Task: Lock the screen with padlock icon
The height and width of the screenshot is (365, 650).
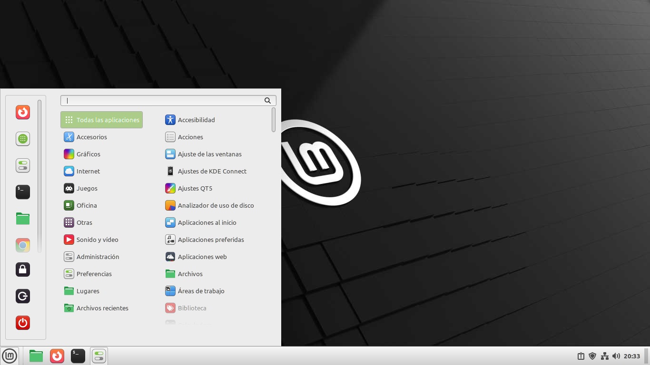Action: 23,269
